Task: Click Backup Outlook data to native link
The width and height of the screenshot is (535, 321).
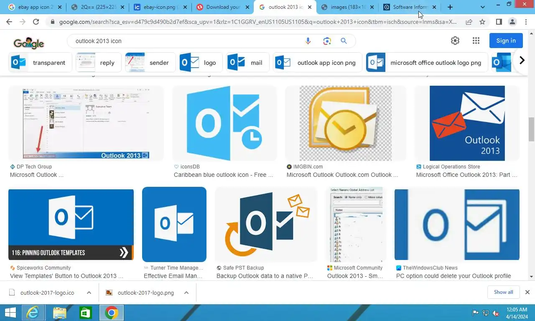Action: point(265,276)
